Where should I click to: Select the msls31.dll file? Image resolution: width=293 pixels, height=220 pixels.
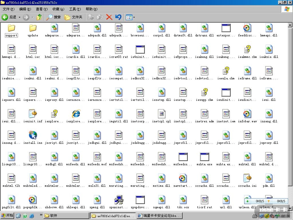coord(97,180)
